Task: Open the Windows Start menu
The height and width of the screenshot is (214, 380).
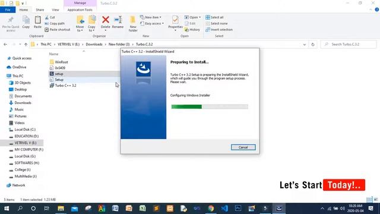Action: tap(7, 209)
